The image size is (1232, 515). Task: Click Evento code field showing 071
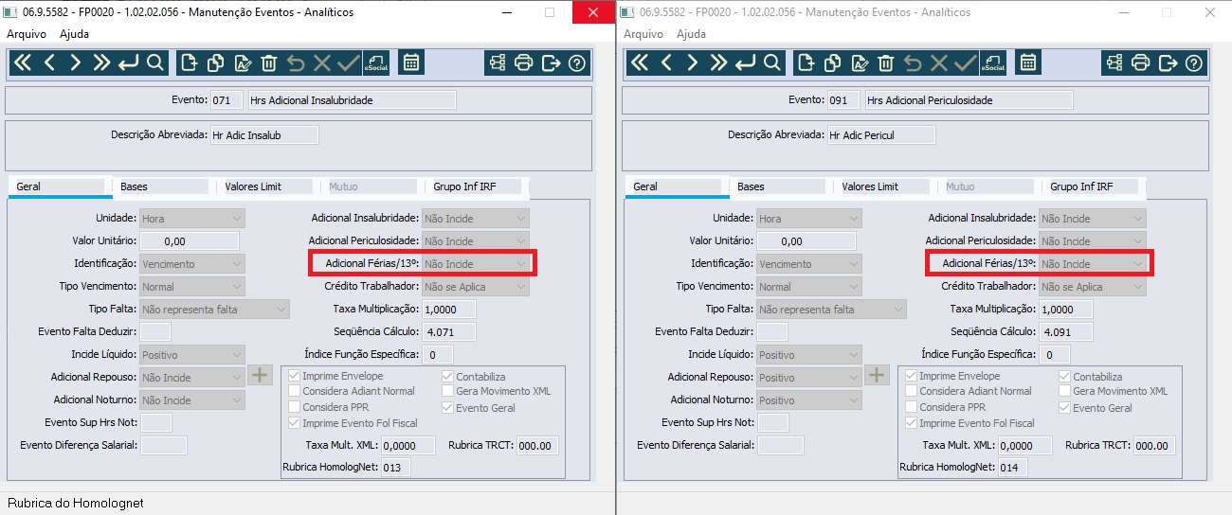coord(226,99)
